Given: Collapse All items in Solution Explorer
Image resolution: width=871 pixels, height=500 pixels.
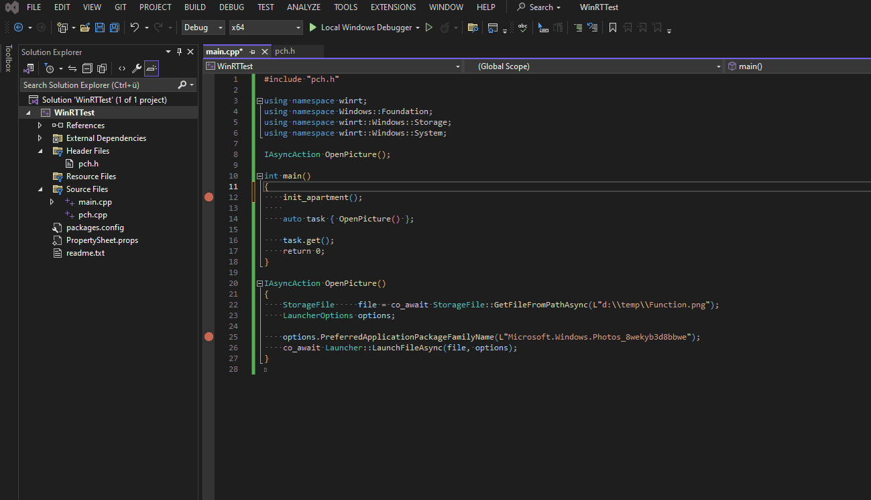Looking at the screenshot, I should coord(87,68).
